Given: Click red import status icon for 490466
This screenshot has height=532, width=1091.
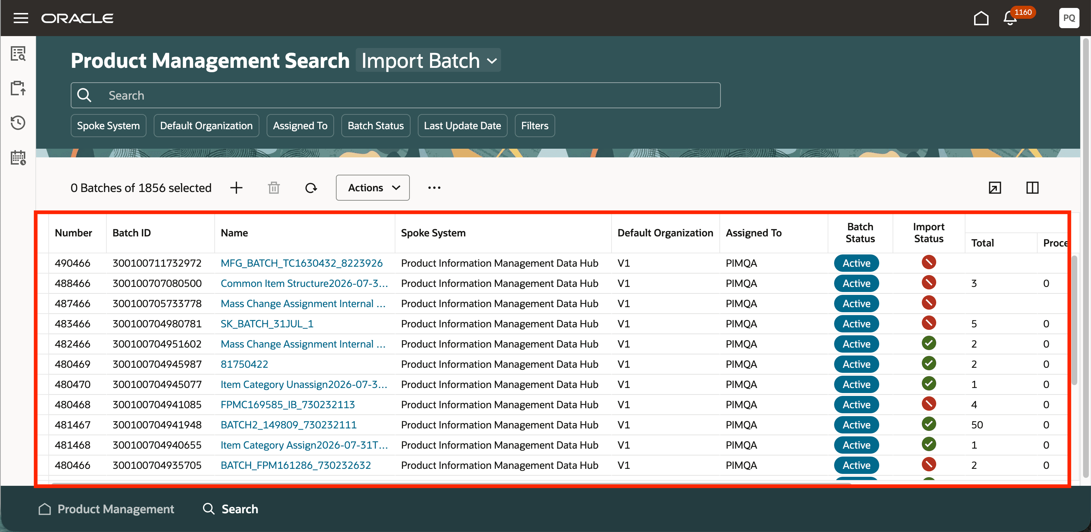Looking at the screenshot, I should [x=928, y=263].
